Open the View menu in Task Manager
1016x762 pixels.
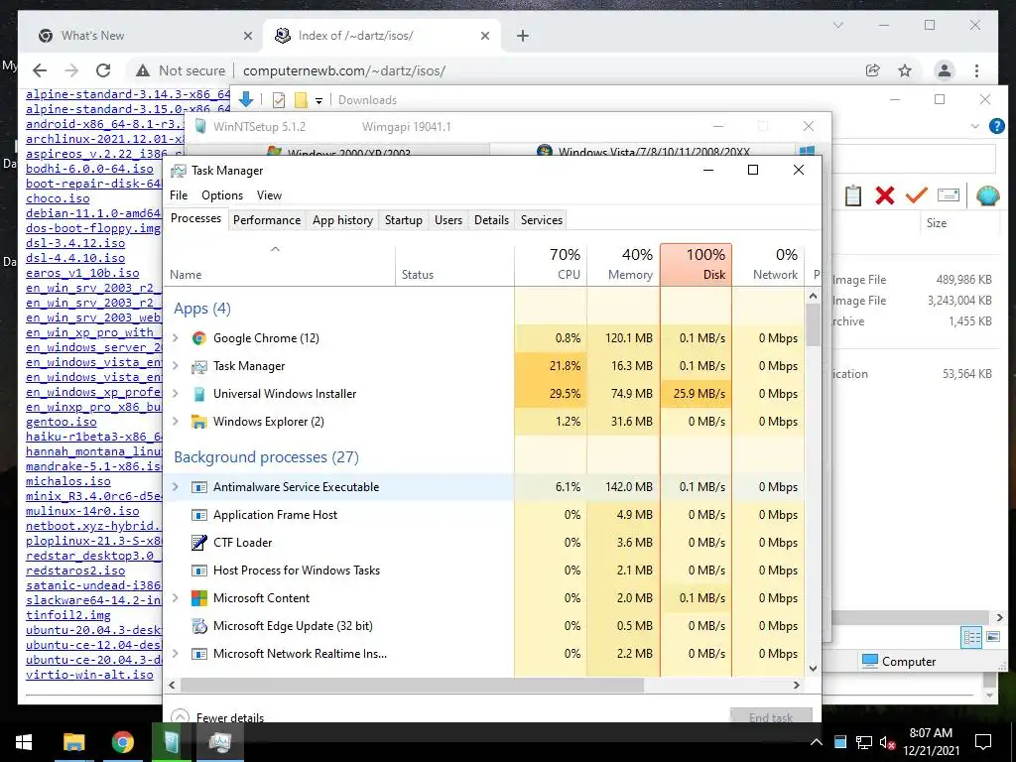pyautogui.click(x=269, y=195)
